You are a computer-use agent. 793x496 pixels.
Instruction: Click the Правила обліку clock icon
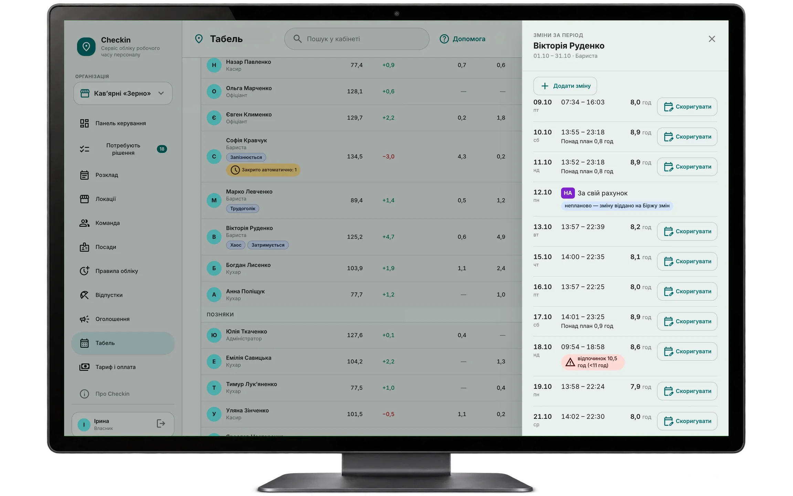coord(84,271)
